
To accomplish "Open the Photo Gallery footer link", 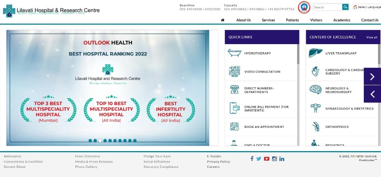I will click(86, 167).
